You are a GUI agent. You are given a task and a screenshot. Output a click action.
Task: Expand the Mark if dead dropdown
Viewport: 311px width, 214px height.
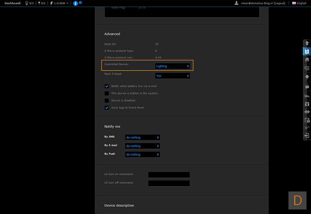point(172,76)
